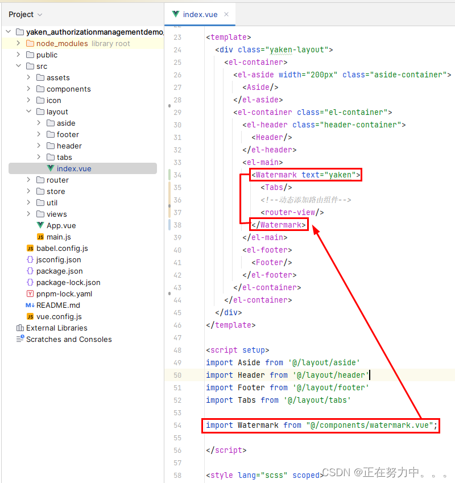Collapse the layout folder chevron
455x483 pixels.
click(x=28, y=111)
